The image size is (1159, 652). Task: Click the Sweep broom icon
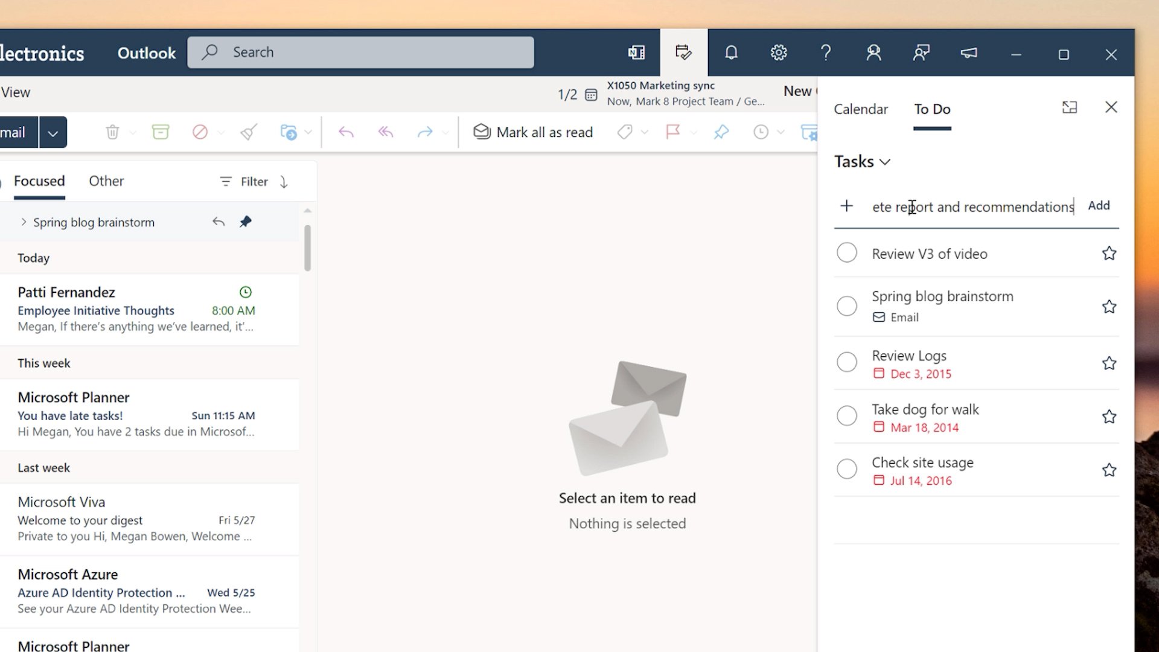pos(249,132)
